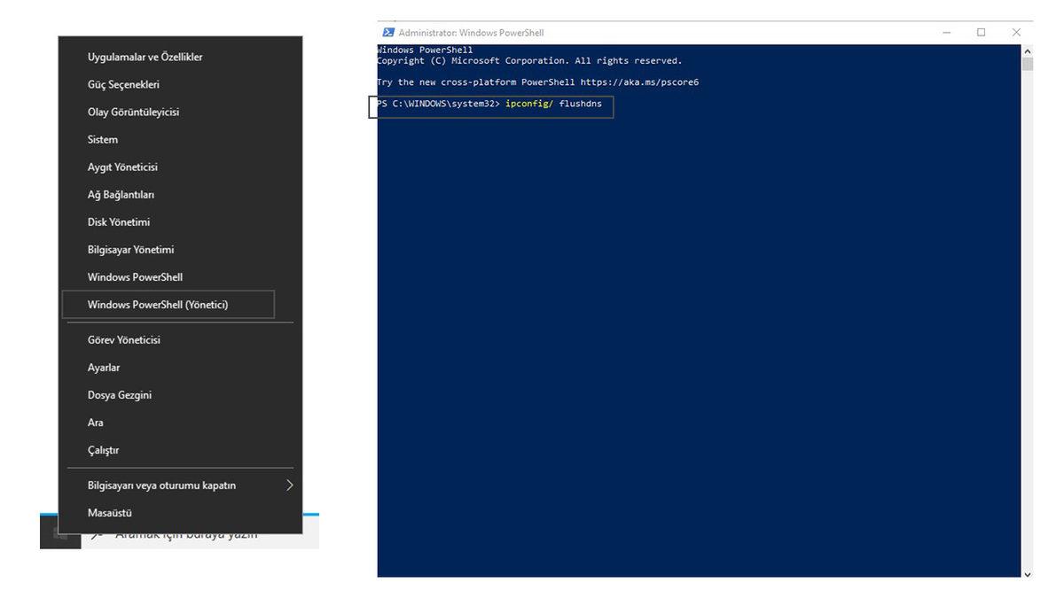Screen dimensions: 1064x598
Task: Choose Çalıştır from the menu
Action: [103, 450]
